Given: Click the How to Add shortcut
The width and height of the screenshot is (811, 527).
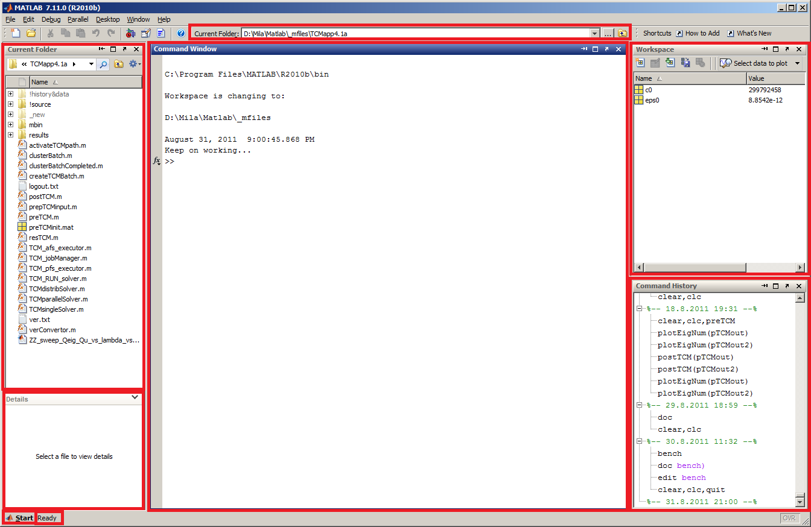Looking at the screenshot, I should pyautogui.click(x=698, y=33).
